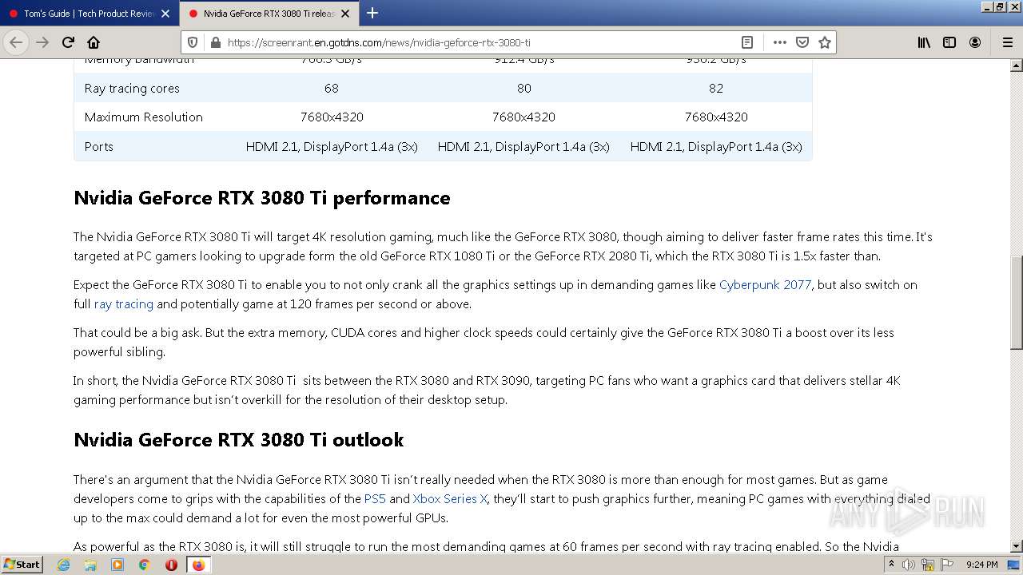Bookmark this page with the star

pos(825,42)
